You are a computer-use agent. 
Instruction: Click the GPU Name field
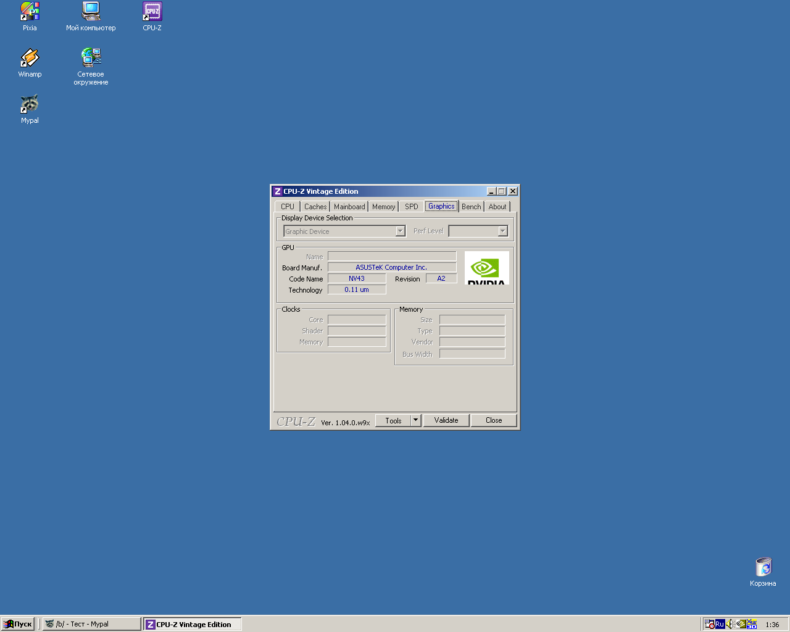pos(392,256)
